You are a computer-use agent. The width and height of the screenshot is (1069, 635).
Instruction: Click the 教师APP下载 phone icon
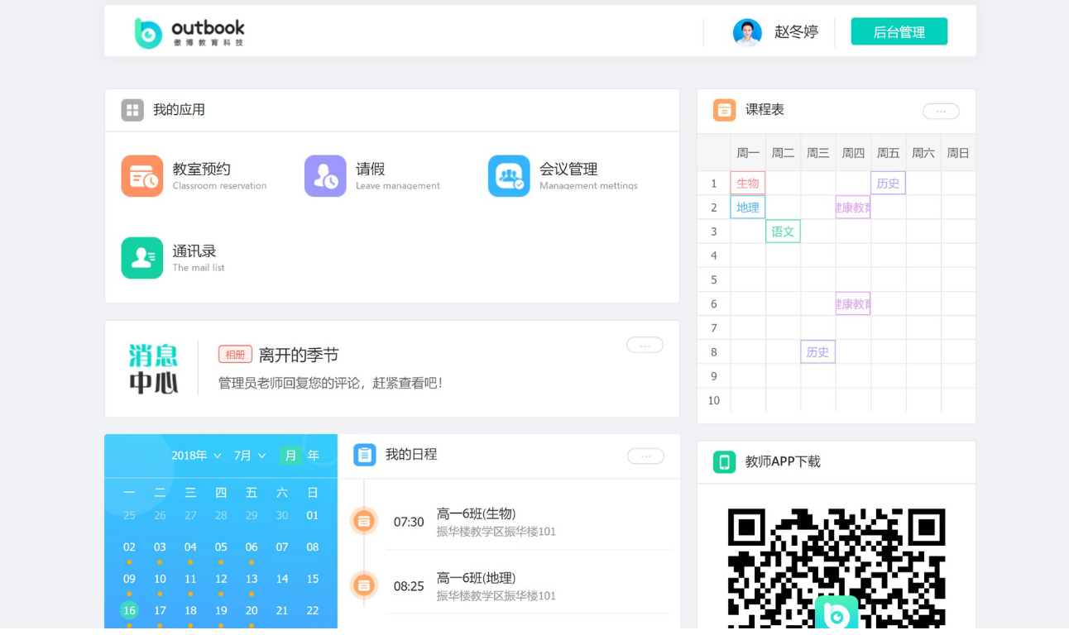click(x=724, y=462)
